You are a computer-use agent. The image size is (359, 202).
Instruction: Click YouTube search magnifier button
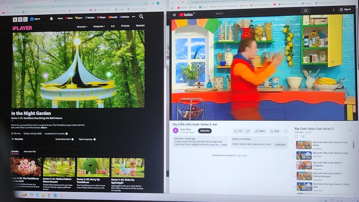click(306, 11)
